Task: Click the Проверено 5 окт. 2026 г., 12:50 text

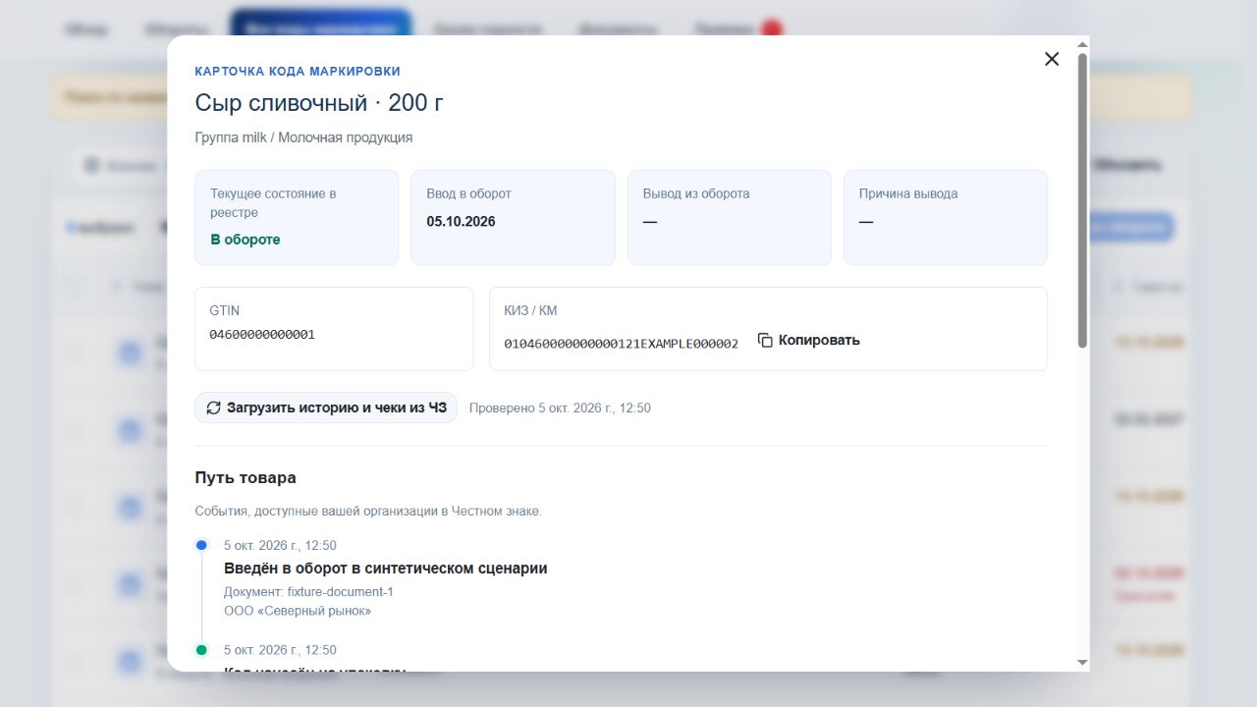Action: pos(560,408)
